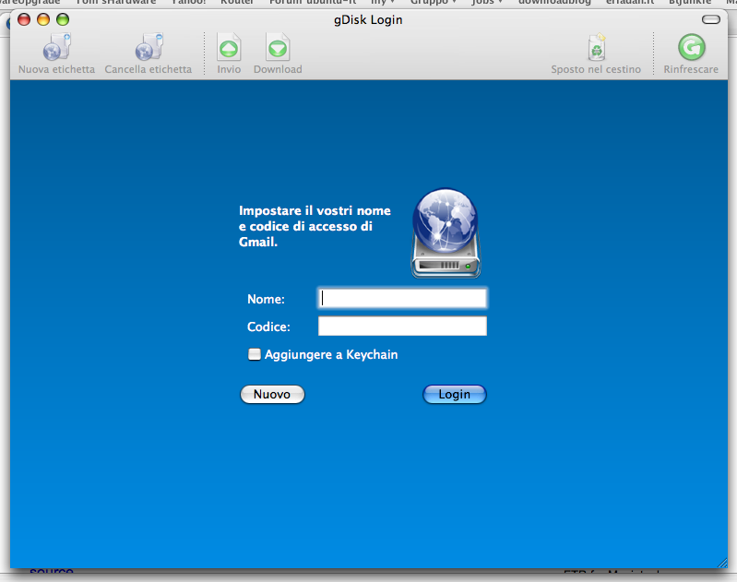737x582 pixels.
Task: Grab the window resize handle at bottom corner
Action: point(720,562)
